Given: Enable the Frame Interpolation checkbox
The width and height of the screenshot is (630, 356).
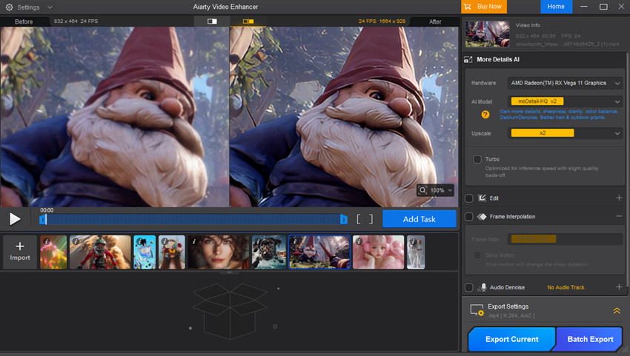Looking at the screenshot, I should (469, 217).
